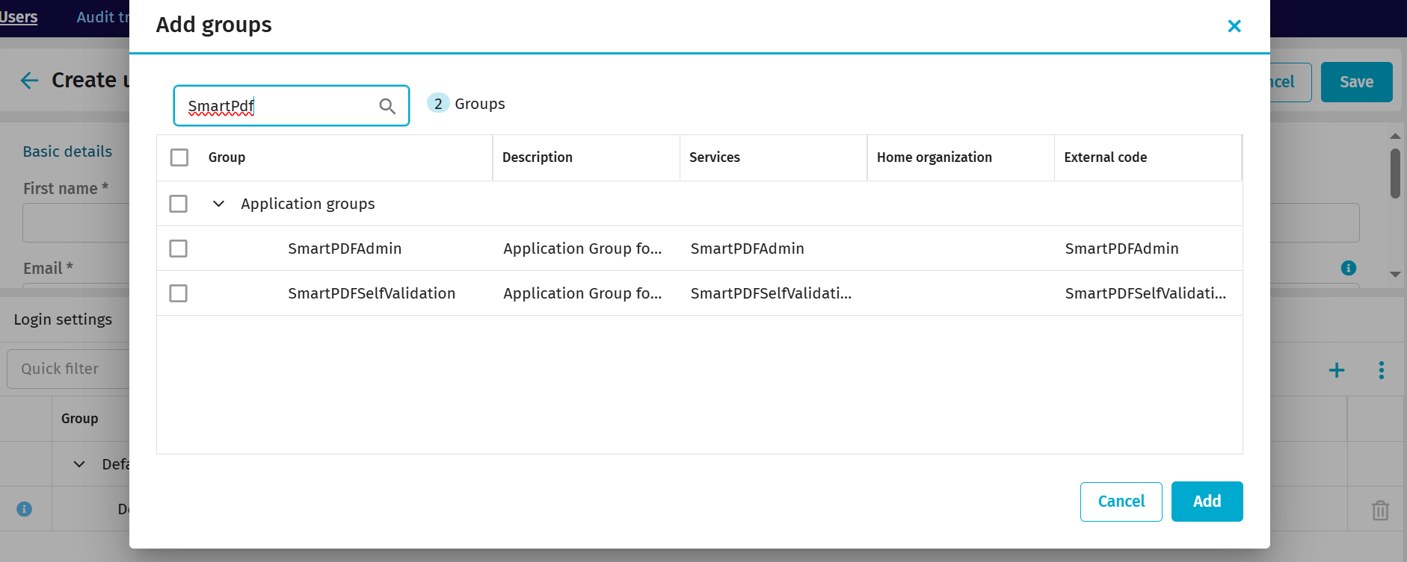Click the plus icon to add group

tap(1337, 370)
